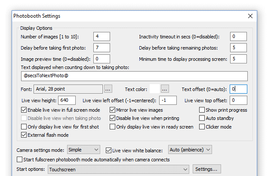Enable Clicker mode checkbox
Viewport: 277px width, 176px height.
click(202, 127)
